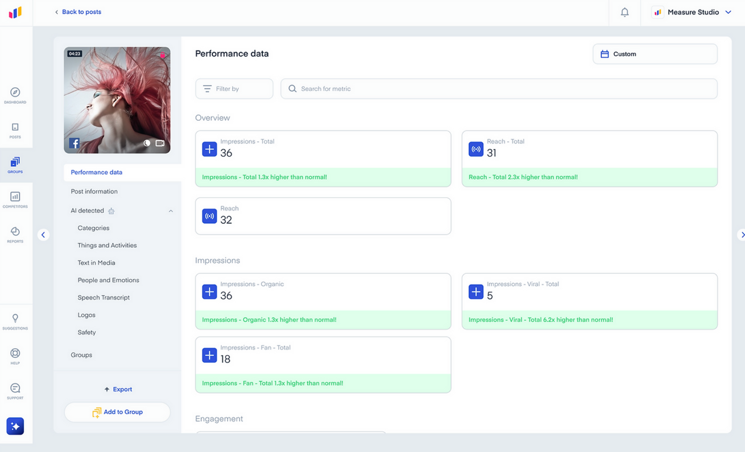Click the Impressions section heading
745x452 pixels.
tap(218, 261)
